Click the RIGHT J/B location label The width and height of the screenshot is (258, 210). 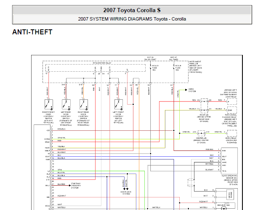point(204,118)
